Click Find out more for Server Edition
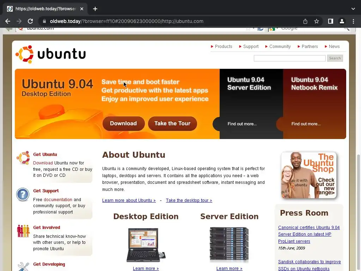This screenshot has width=361, height=271. coord(242,124)
